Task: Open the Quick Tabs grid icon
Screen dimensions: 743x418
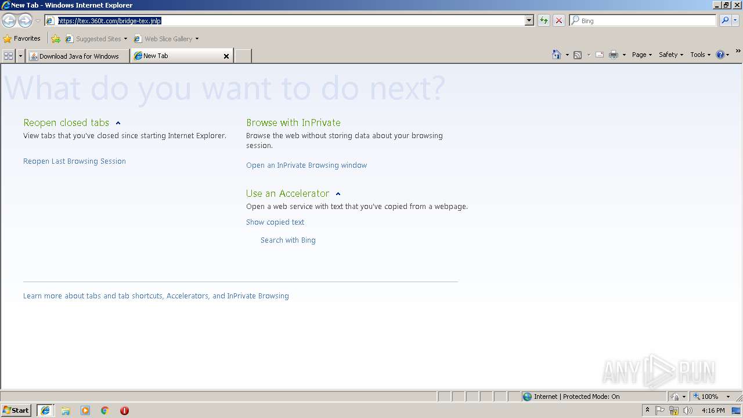Action: click(x=8, y=56)
